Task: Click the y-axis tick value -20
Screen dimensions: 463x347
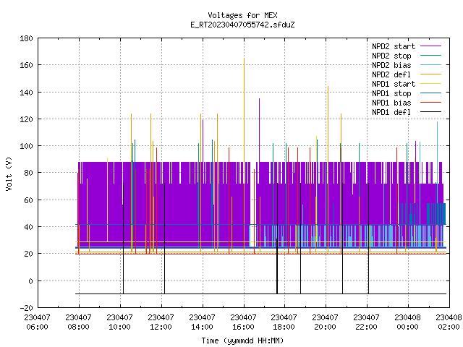Action: pos(26,308)
